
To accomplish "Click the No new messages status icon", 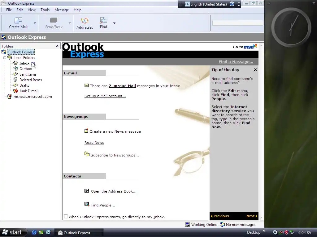I will (222, 224).
